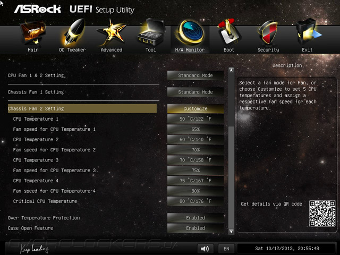Expand Chassis Fan 2 Customize dropdown
Image resolution: width=340 pixels, height=255 pixels.
pos(195,108)
